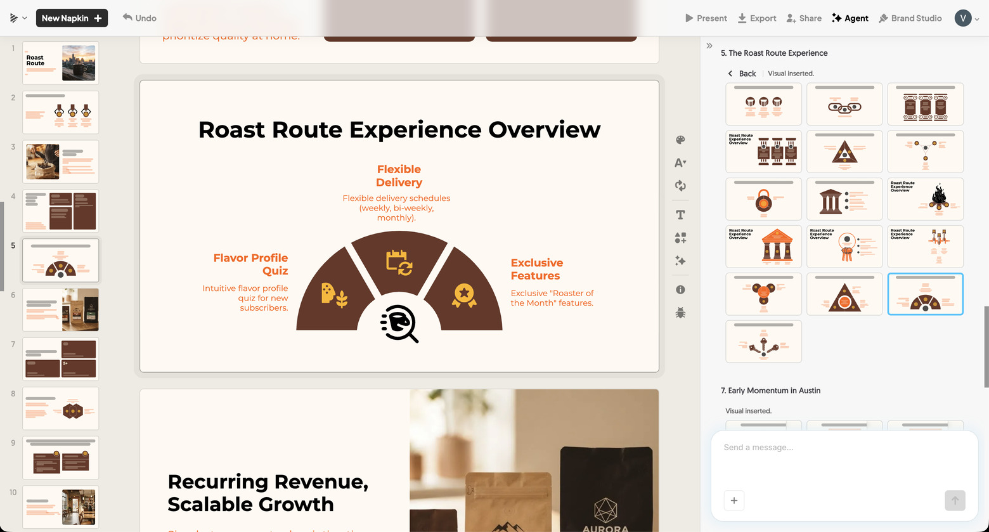
Task: Click the regenerate visual arrows icon
Action: coord(680,186)
